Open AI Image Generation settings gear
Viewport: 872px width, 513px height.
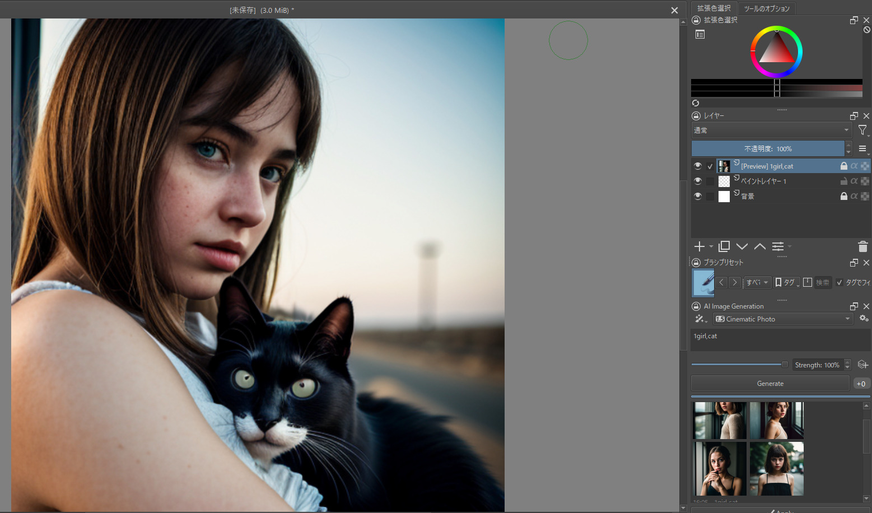coord(864,318)
